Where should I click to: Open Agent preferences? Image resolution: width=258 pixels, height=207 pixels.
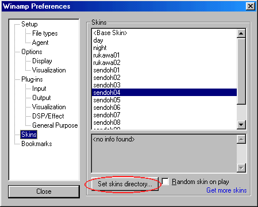click(x=40, y=43)
